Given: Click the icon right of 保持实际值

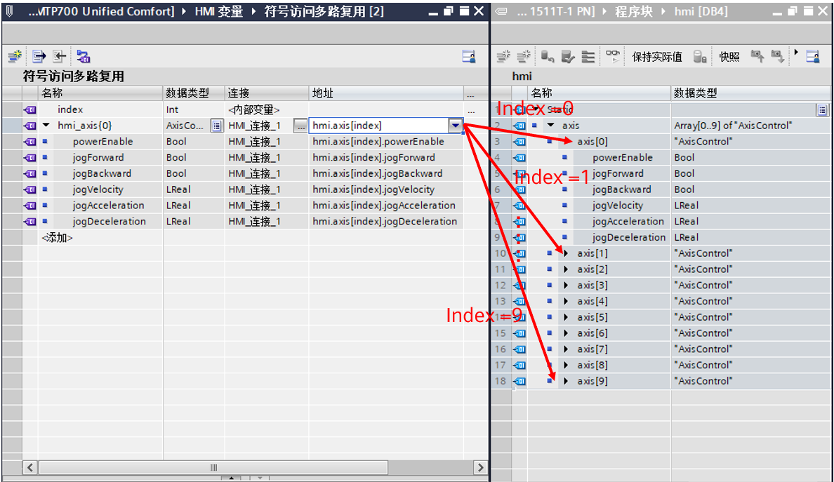Looking at the screenshot, I should click(x=700, y=57).
